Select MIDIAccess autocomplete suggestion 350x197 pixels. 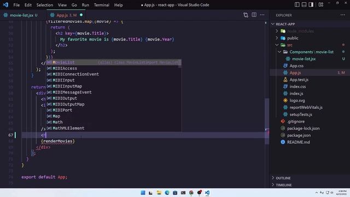[x=114, y=68]
